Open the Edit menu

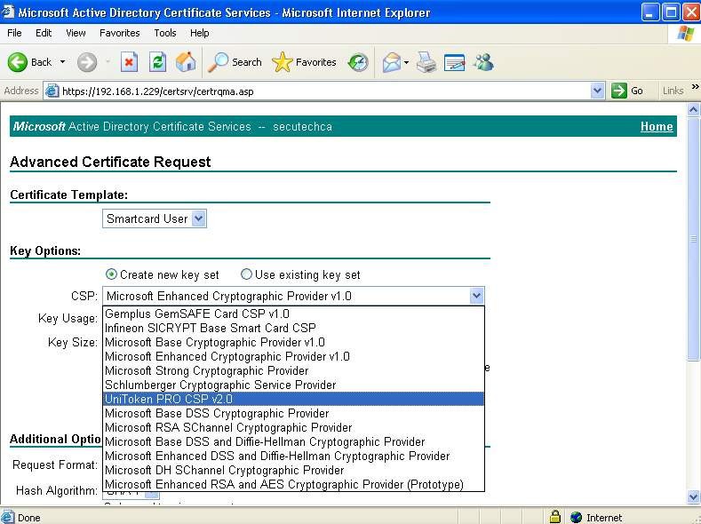click(44, 33)
